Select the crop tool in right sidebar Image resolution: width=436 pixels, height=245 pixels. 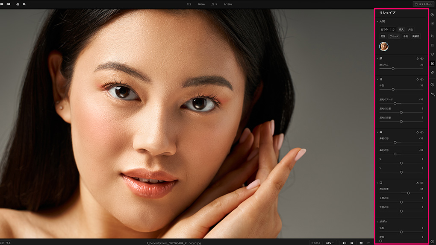[x=432, y=36]
